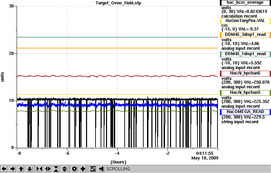Click the Target_Oven_Field.stp plot title

pos(118,3)
